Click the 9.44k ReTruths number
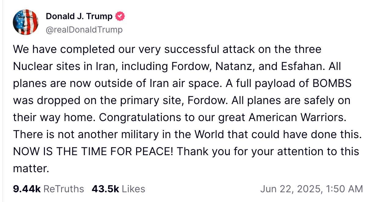373x202 pixels. (27, 189)
